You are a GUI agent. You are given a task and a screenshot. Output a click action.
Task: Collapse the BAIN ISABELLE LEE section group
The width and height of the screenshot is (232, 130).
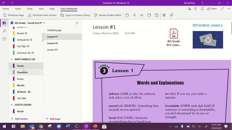point(12,59)
